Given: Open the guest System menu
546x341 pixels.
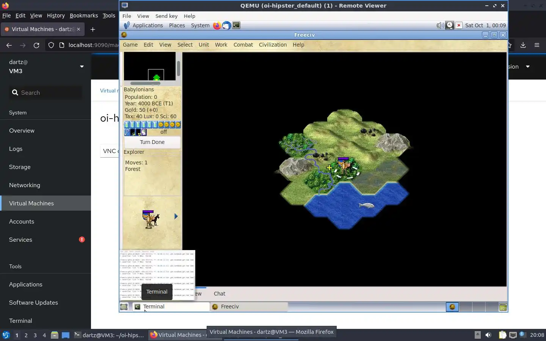Looking at the screenshot, I should click(200, 25).
